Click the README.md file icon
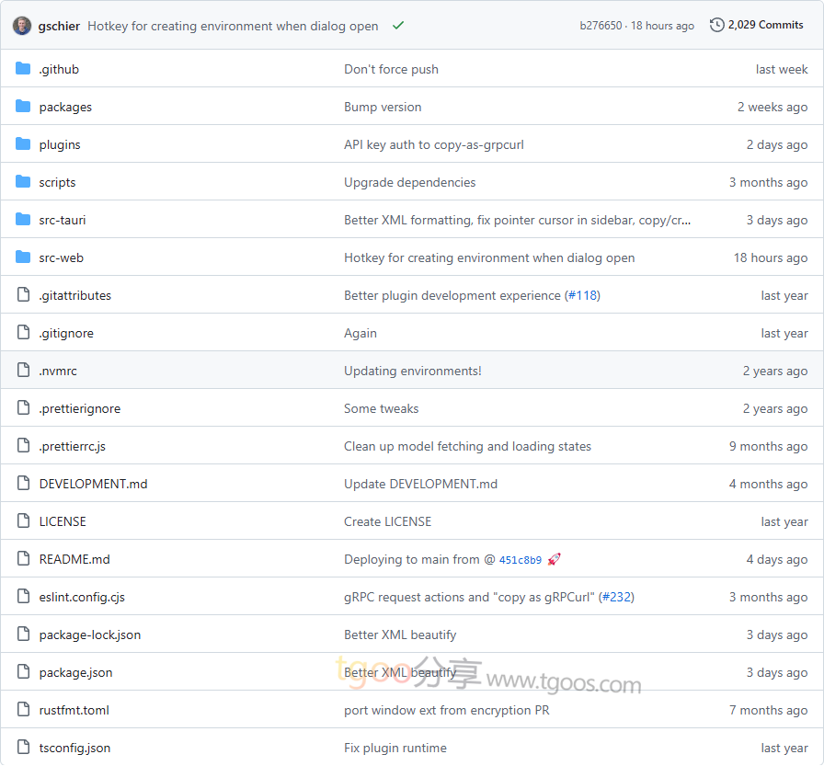Screen dimensions: 824x766 coord(23,559)
